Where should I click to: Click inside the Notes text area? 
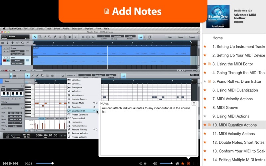coord(148,131)
